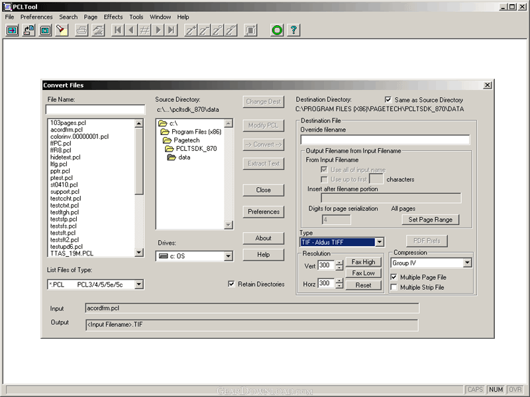Open the Search menu
The height and width of the screenshot is (397, 530).
pos(68,17)
